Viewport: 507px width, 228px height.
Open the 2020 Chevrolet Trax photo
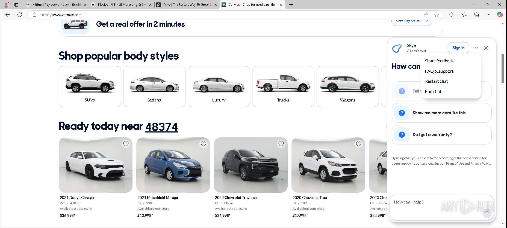click(x=328, y=165)
